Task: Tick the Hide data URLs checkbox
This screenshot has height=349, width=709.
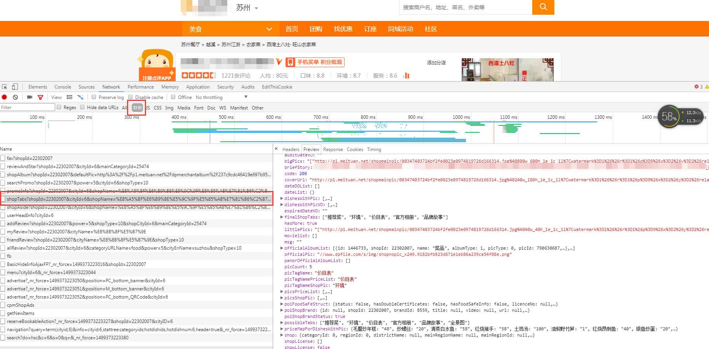Action: [x=82, y=107]
